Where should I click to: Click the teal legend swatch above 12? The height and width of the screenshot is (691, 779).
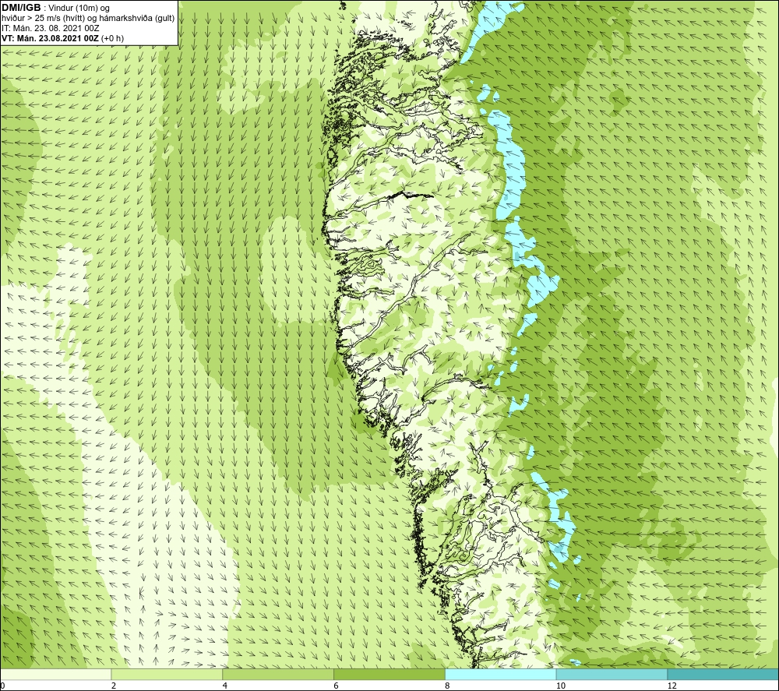click(724, 674)
